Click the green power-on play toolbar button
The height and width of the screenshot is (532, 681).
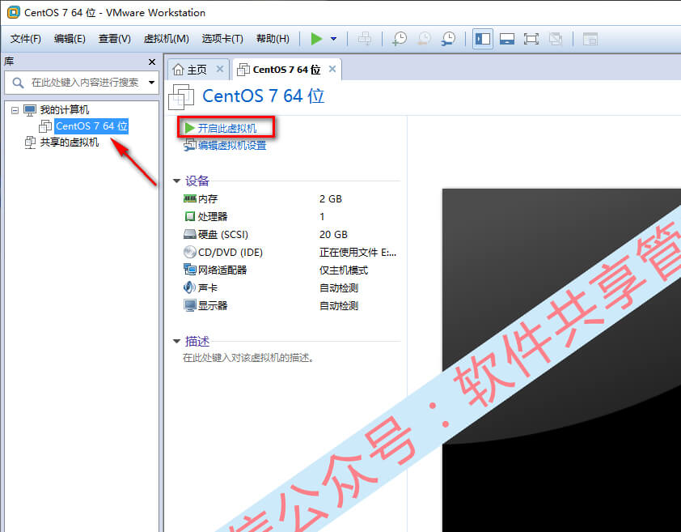316,39
